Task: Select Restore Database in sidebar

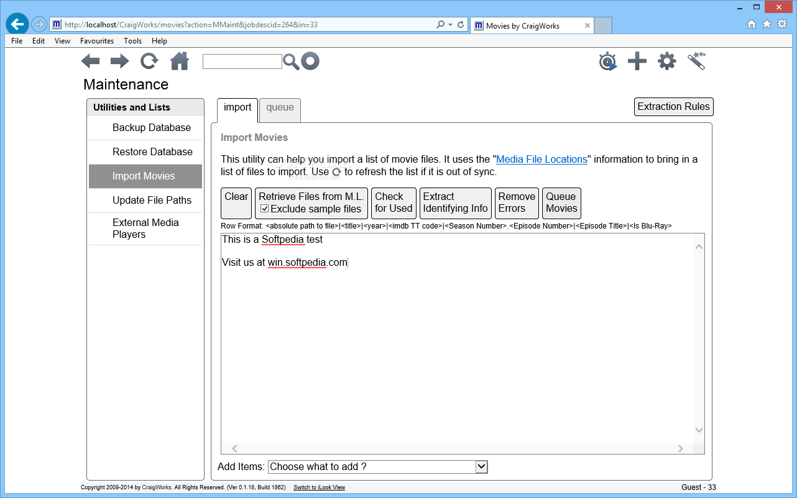Action: 145,152
